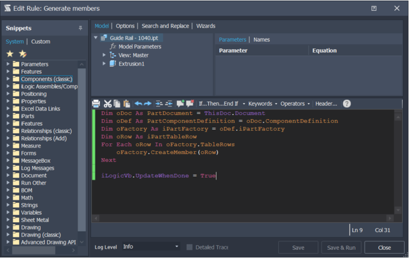The image size is (409, 258).
Task: Select the Advanced Drawing API folder
Action: click(x=48, y=242)
